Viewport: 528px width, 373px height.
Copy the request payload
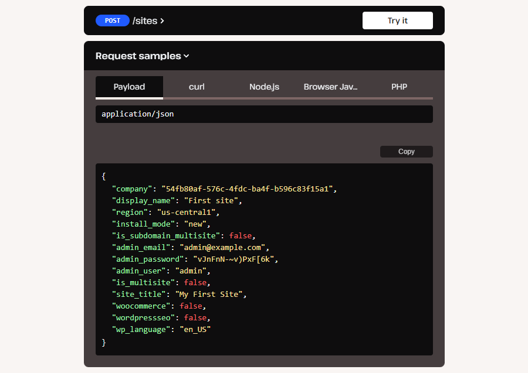click(406, 151)
